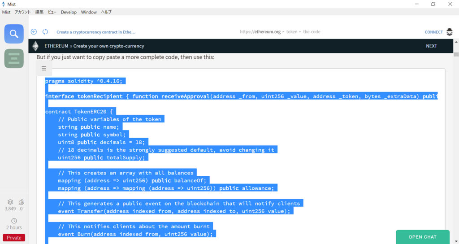The image size is (459, 244).
Task: Click the ETHEREUM breadcrumb link
Action: [x=56, y=46]
